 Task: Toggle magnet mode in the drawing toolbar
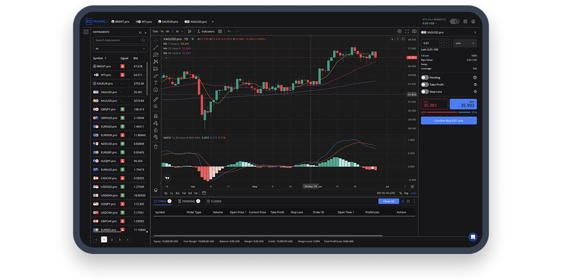point(156,116)
